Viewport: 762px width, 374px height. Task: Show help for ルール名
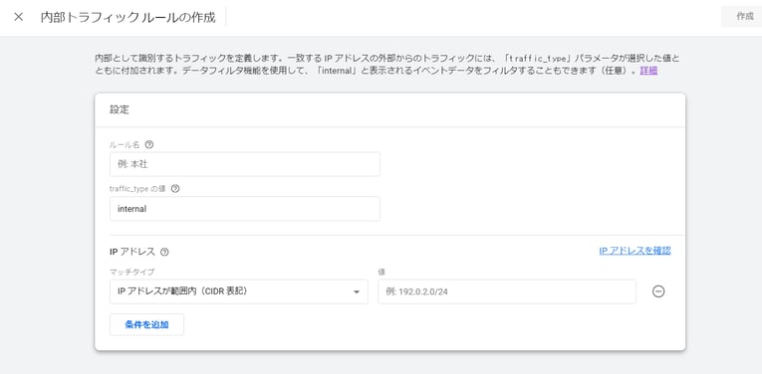(149, 144)
